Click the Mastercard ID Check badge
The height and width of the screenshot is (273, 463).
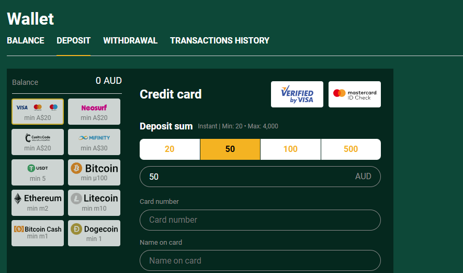pos(355,94)
